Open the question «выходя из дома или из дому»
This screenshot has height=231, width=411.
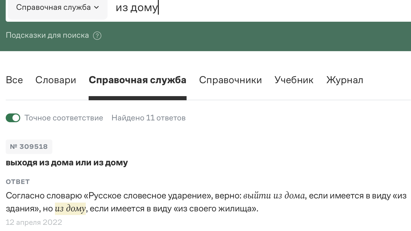[67, 163]
